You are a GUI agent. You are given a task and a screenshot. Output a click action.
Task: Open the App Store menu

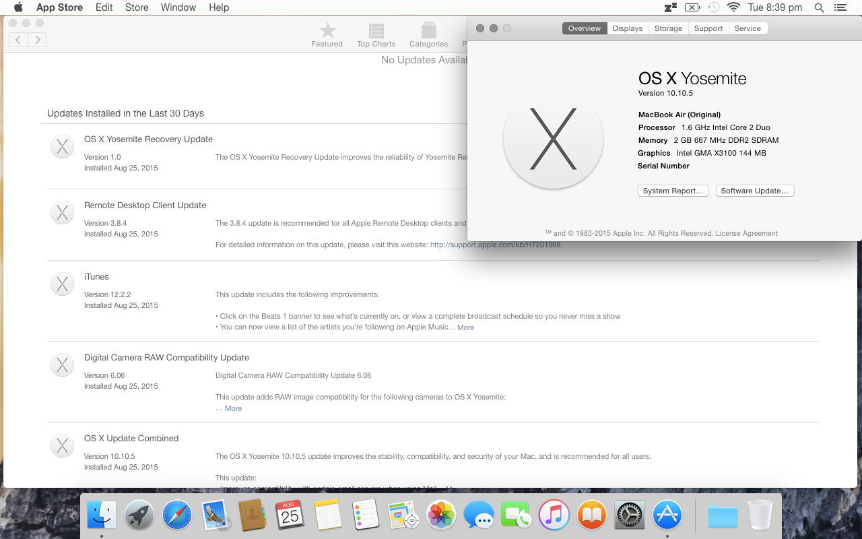(59, 7)
